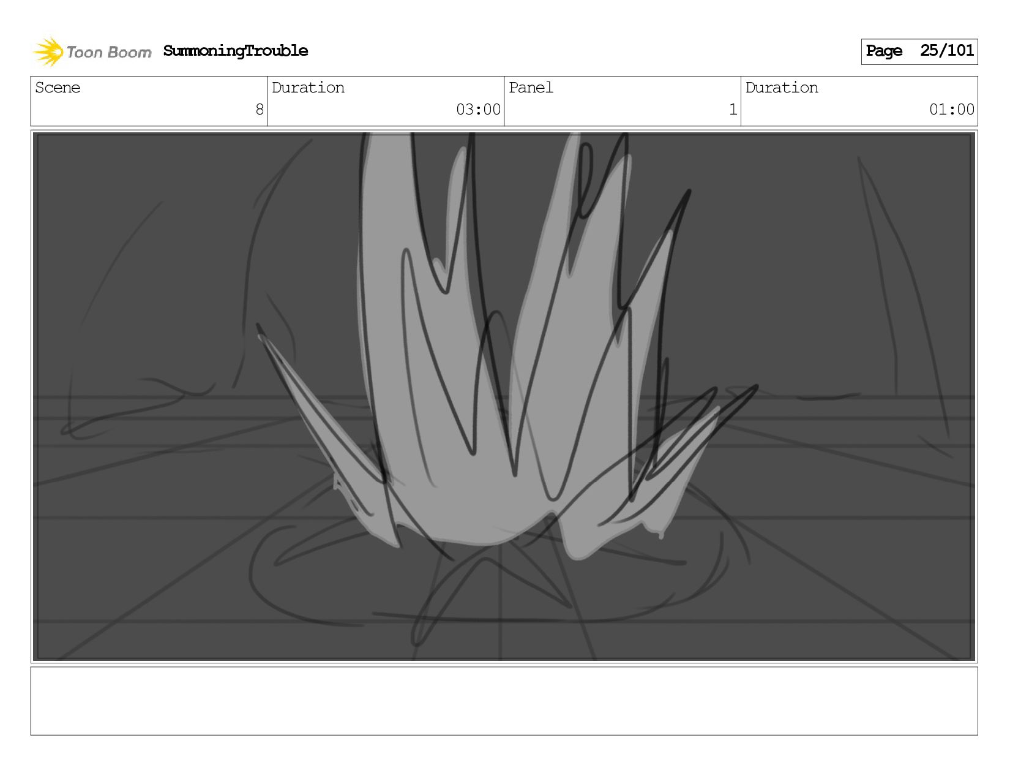Click the scene duration value 03:00
The image size is (1010, 781).
(x=478, y=110)
